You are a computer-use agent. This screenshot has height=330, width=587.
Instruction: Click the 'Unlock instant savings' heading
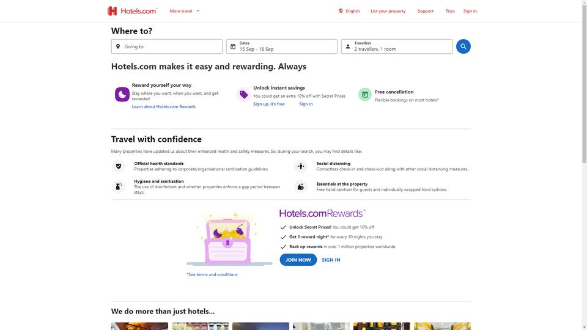point(279,88)
